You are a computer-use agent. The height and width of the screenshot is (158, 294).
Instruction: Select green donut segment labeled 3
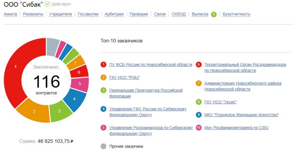click(59, 111)
